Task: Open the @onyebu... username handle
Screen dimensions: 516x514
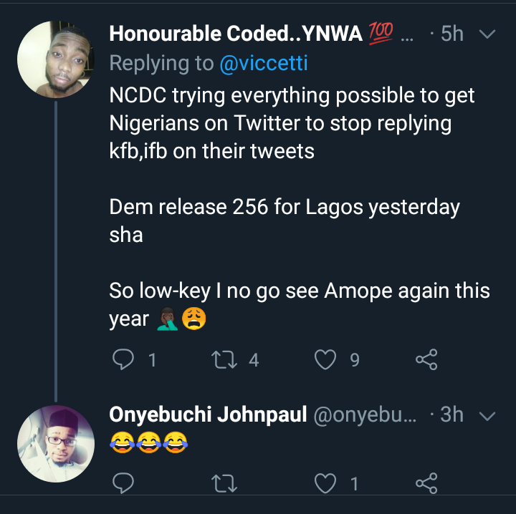Action: coord(364,415)
